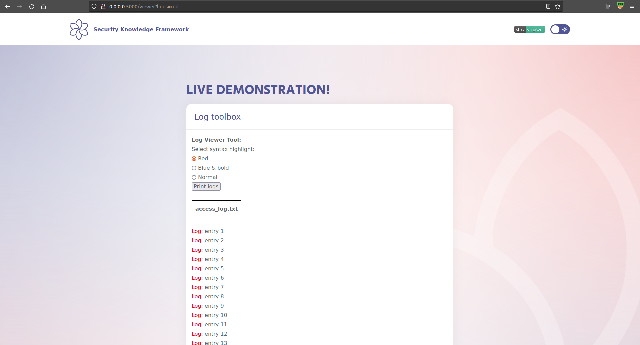
Task: Click the browser forward arrow
Action: click(20, 6)
